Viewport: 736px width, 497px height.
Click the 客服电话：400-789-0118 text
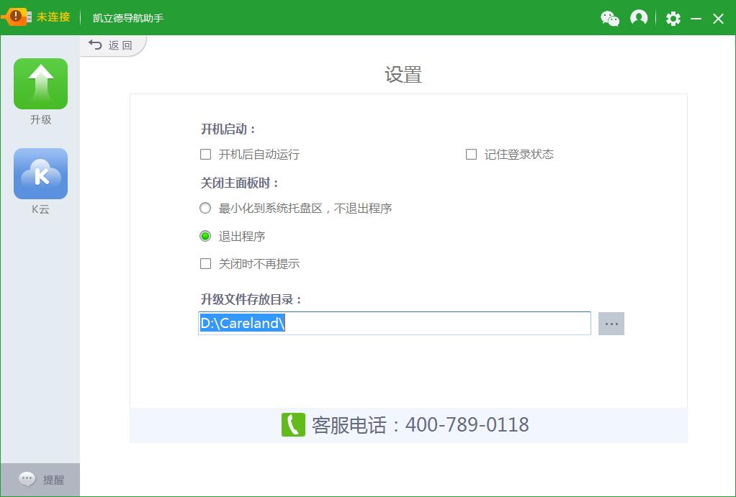click(420, 425)
